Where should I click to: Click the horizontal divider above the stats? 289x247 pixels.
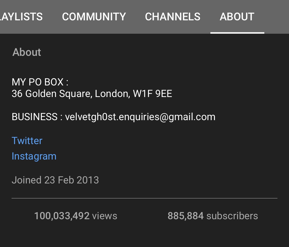pos(144,198)
